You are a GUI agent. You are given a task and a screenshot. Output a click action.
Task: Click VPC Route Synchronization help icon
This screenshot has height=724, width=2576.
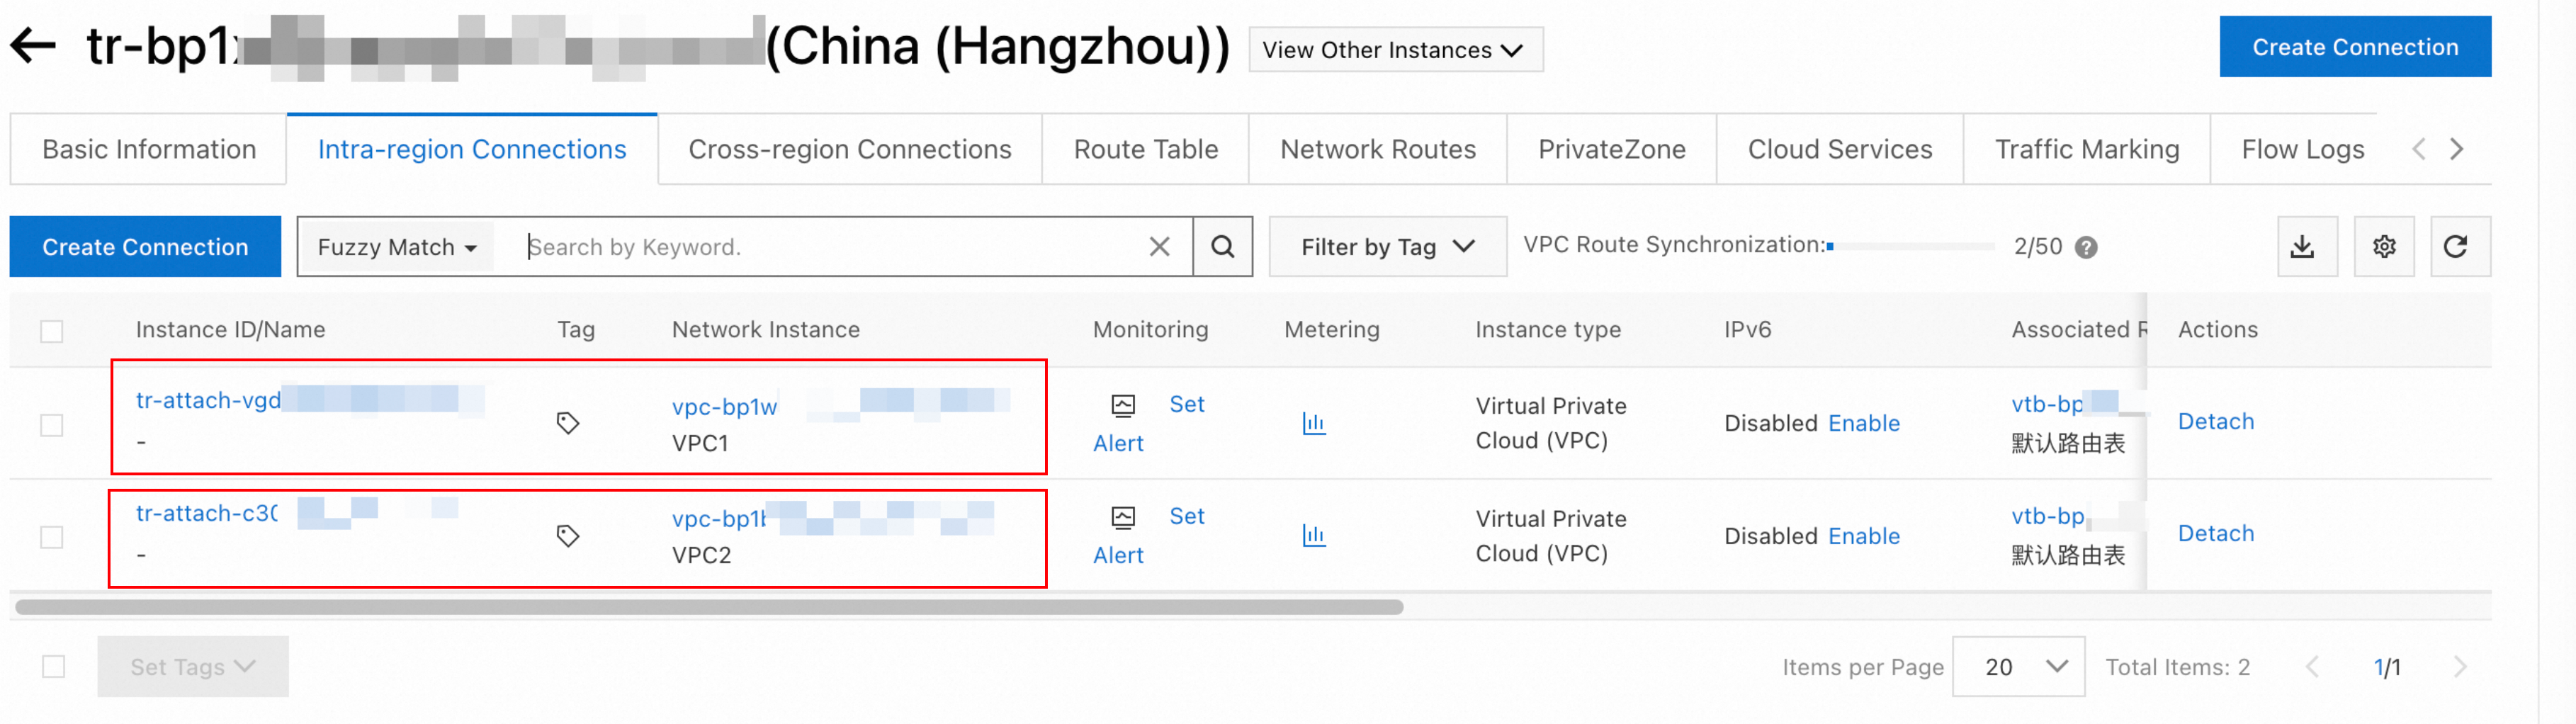pyautogui.click(x=2085, y=247)
